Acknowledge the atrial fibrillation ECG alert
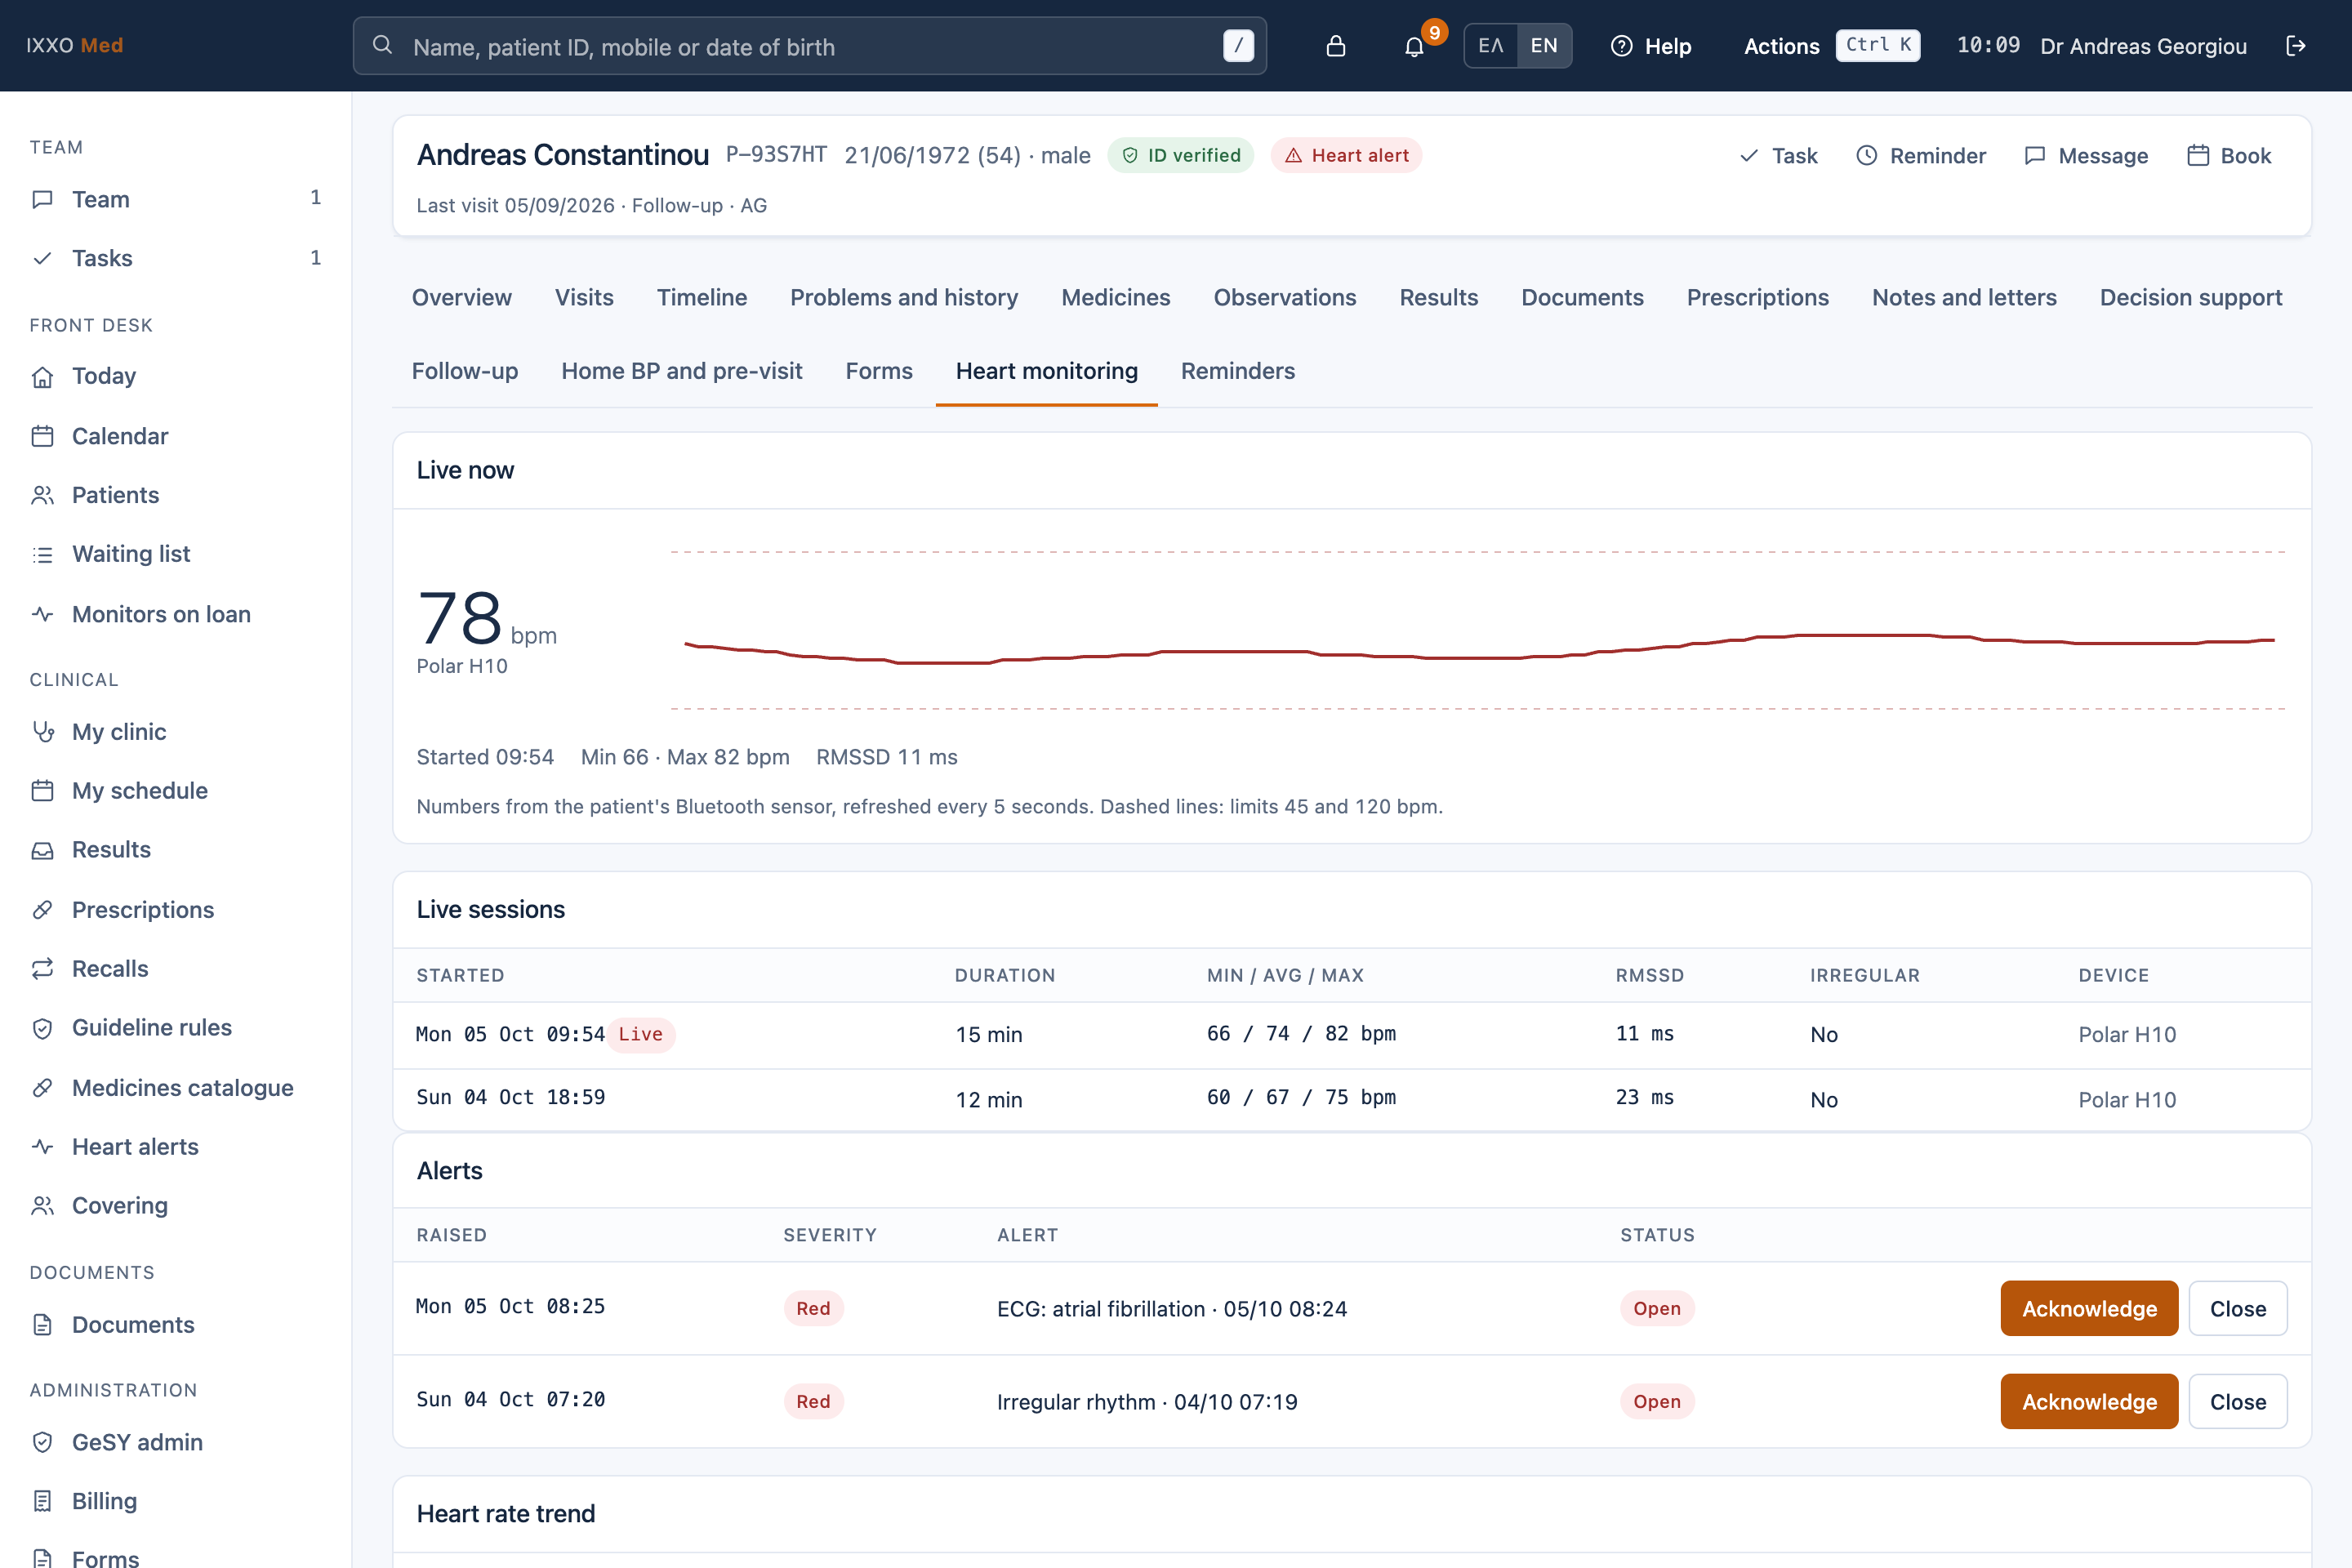Image resolution: width=2352 pixels, height=1568 pixels. [2088, 1308]
